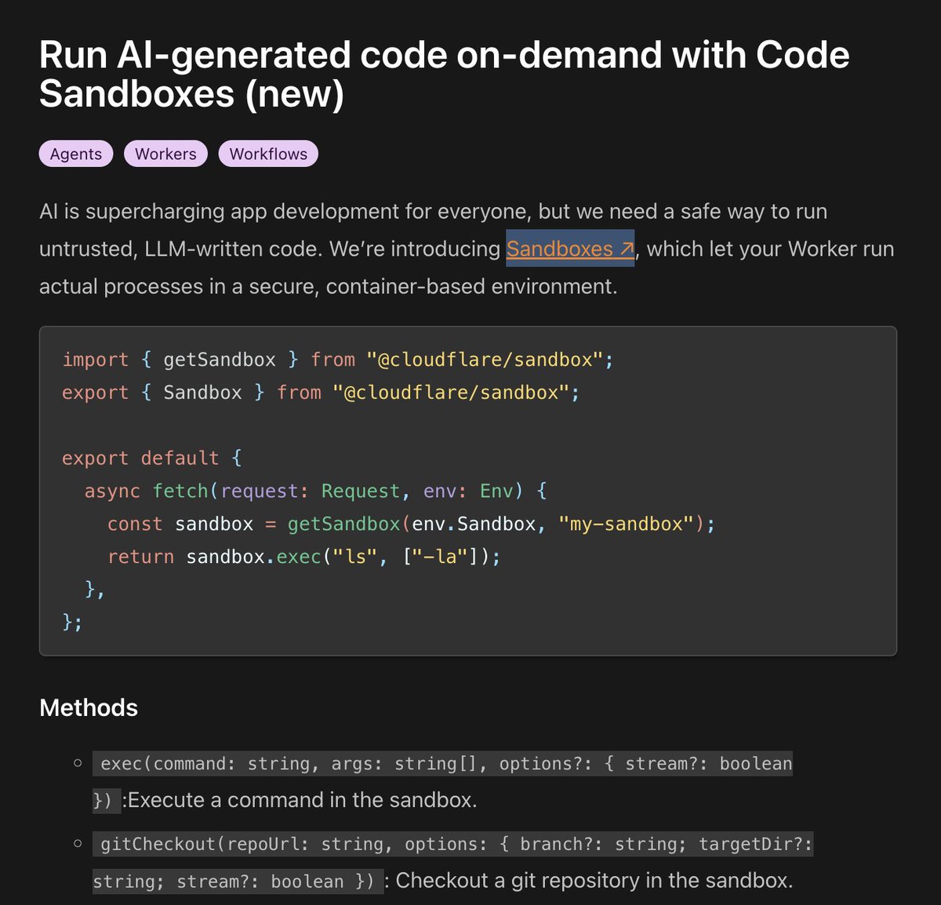The width and height of the screenshot is (941, 905).
Task: Click the text "Execute a command in the sandbox."
Action: (x=303, y=800)
